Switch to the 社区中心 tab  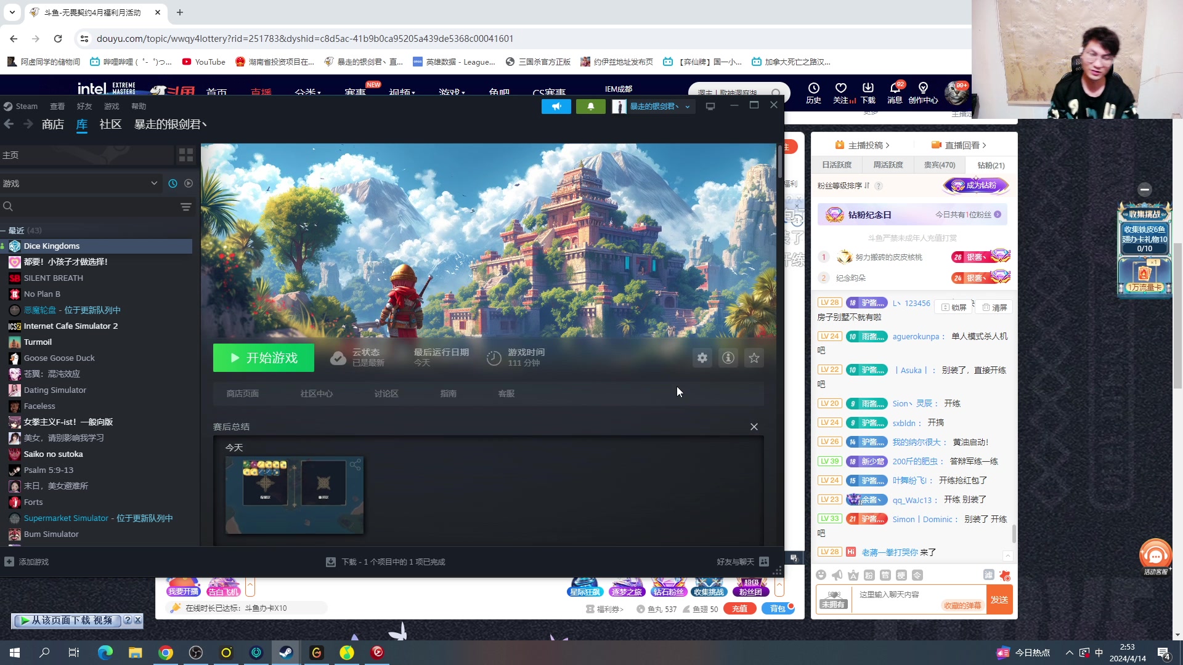[x=316, y=393]
